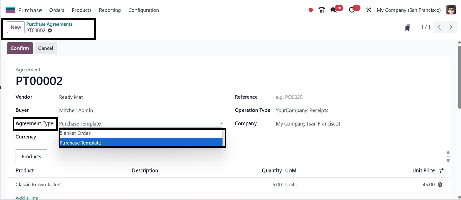This screenshot has height=200, width=461.
Task: Expand the Agreement Type dropdown arrow
Action: [222, 123]
